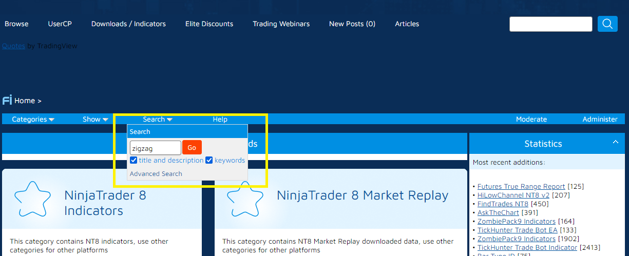Collapse the Statistics panel with its arrow
The width and height of the screenshot is (629, 256).
615,142
